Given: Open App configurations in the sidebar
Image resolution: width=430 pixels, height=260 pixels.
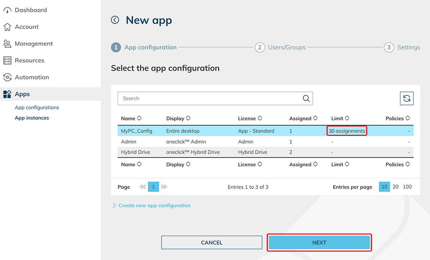Looking at the screenshot, I should (37, 108).
